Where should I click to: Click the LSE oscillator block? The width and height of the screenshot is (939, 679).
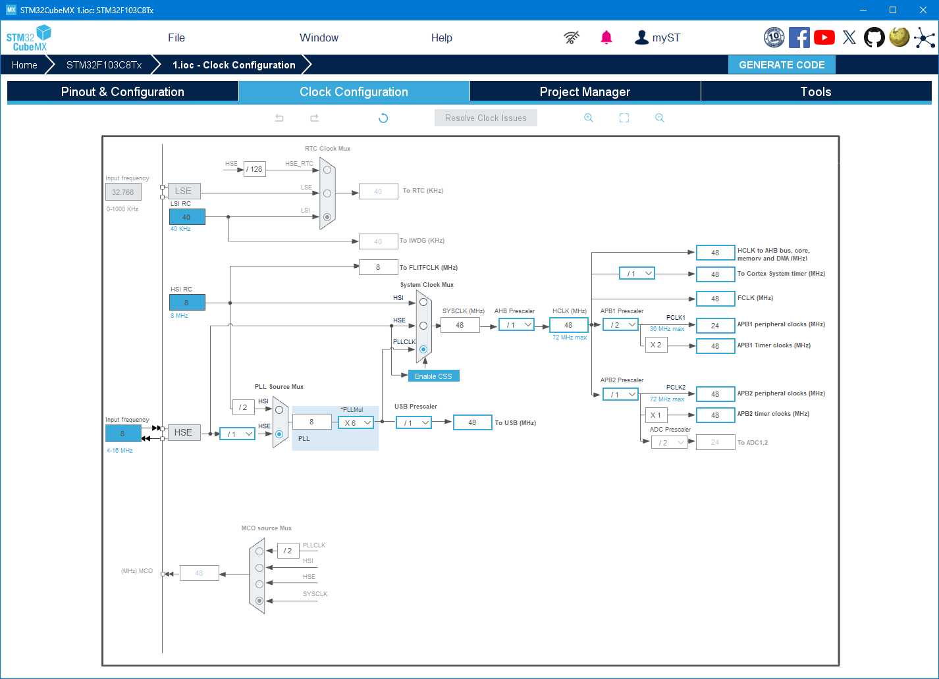(x=184, y=191)
